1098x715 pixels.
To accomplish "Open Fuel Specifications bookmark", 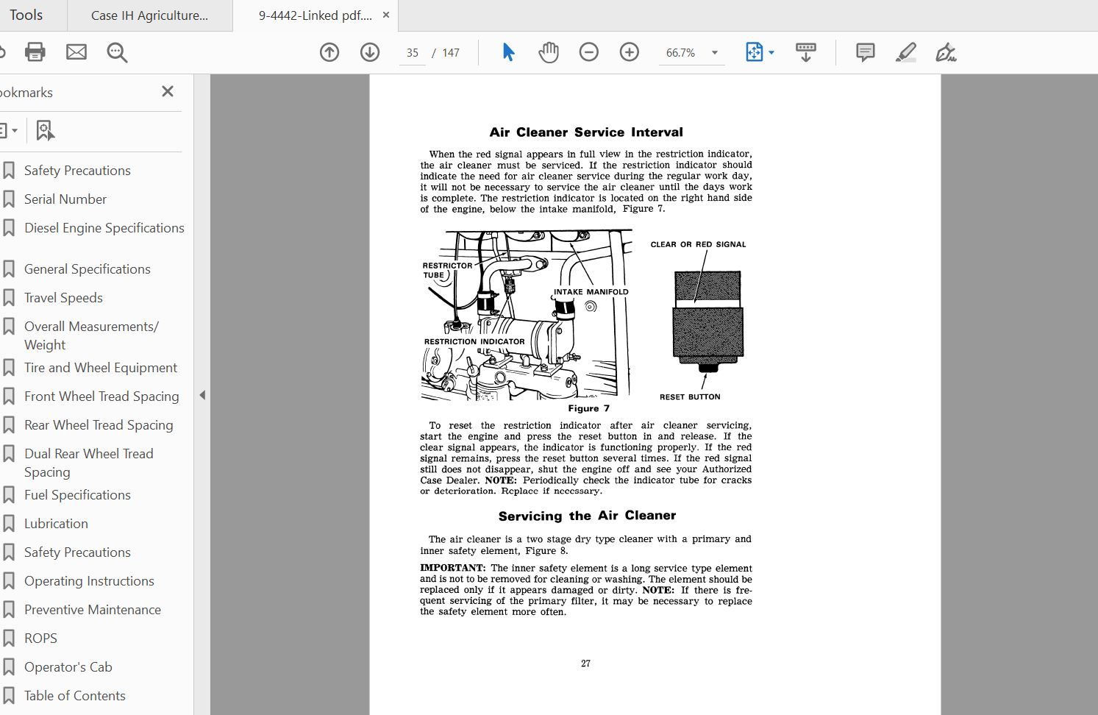I will [x=77, y=495].
